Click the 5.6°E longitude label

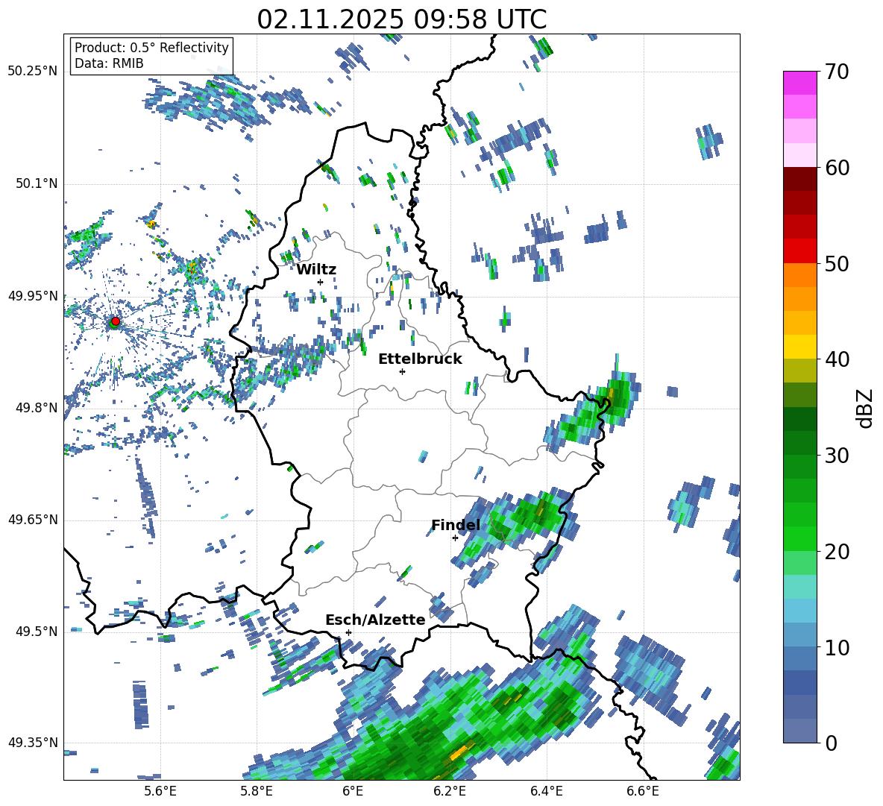coord(160,791)
